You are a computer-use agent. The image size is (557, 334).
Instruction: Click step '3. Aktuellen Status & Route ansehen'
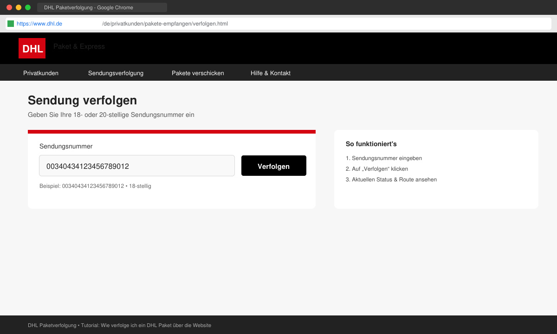(x=391, y=180)
